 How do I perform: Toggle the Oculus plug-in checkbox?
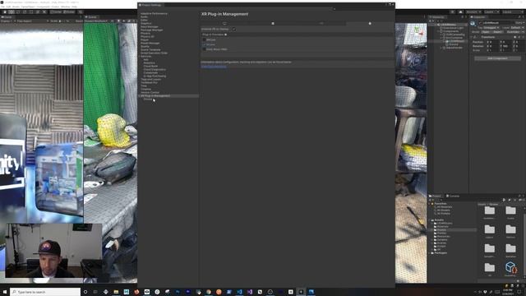pyautogui.click(x=204, y=44)
